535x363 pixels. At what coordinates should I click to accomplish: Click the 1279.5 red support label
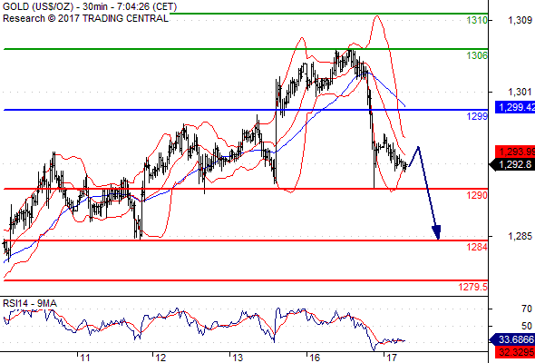[x=473, y=287]
